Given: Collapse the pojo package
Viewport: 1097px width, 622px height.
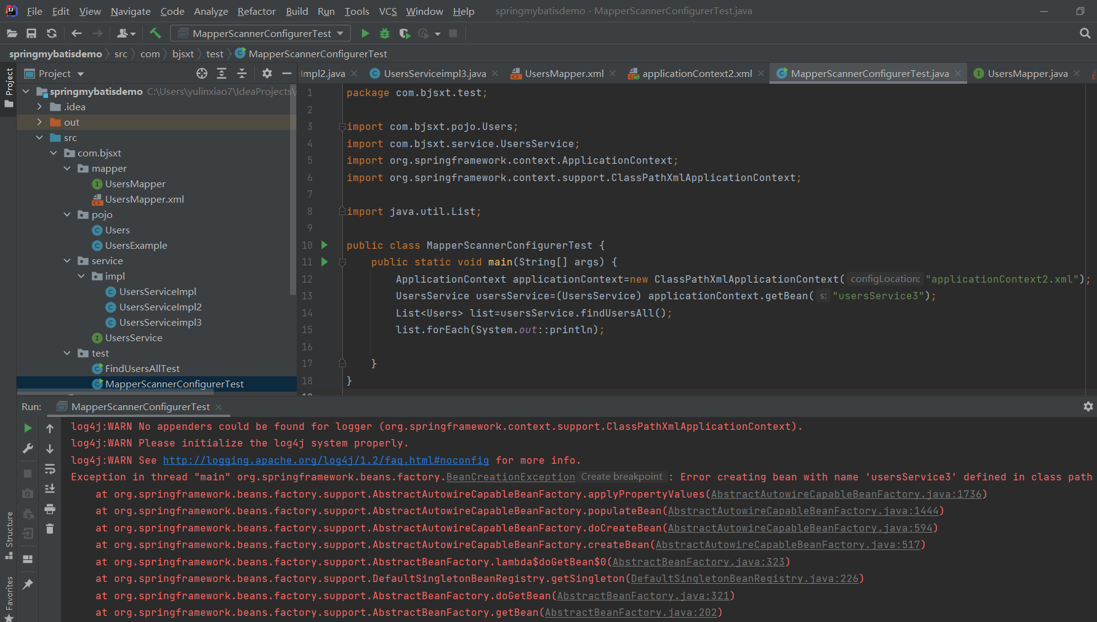Looking at the screenshot, I should tap(67, 214).
